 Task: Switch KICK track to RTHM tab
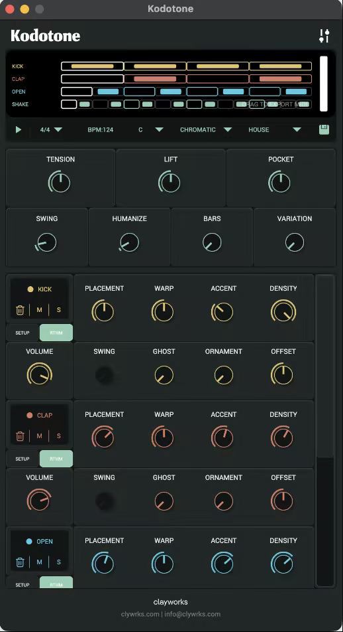pyautogui.click(x=56, y=333)
